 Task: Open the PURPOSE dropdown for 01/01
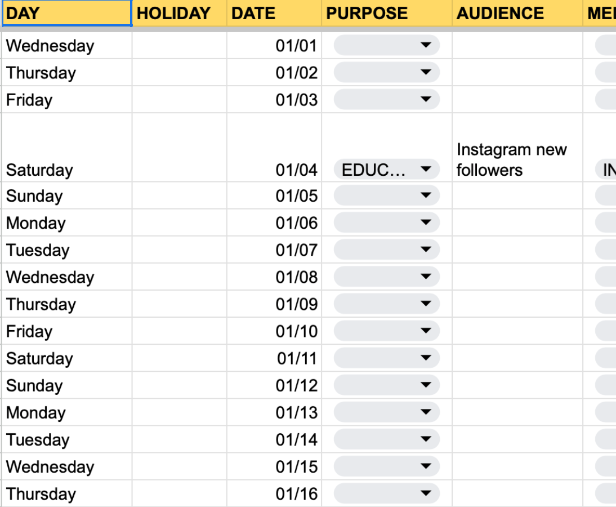pos(387,46)
